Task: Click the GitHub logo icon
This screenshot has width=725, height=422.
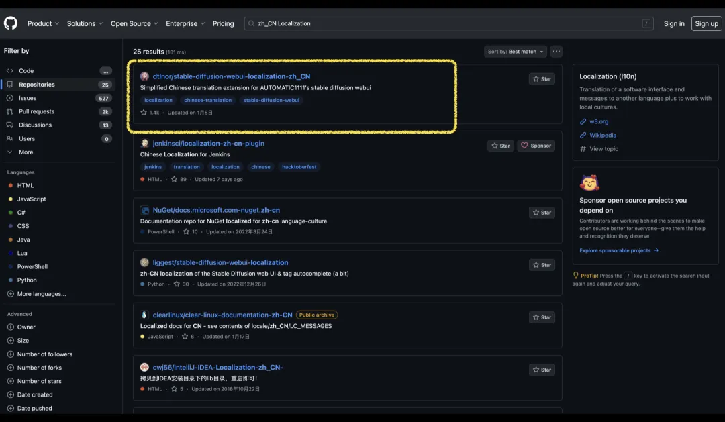Action: point(11,23)
